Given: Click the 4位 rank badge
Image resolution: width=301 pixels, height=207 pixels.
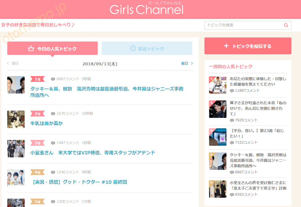Looking at the screenshot, I should click(37, 172).
